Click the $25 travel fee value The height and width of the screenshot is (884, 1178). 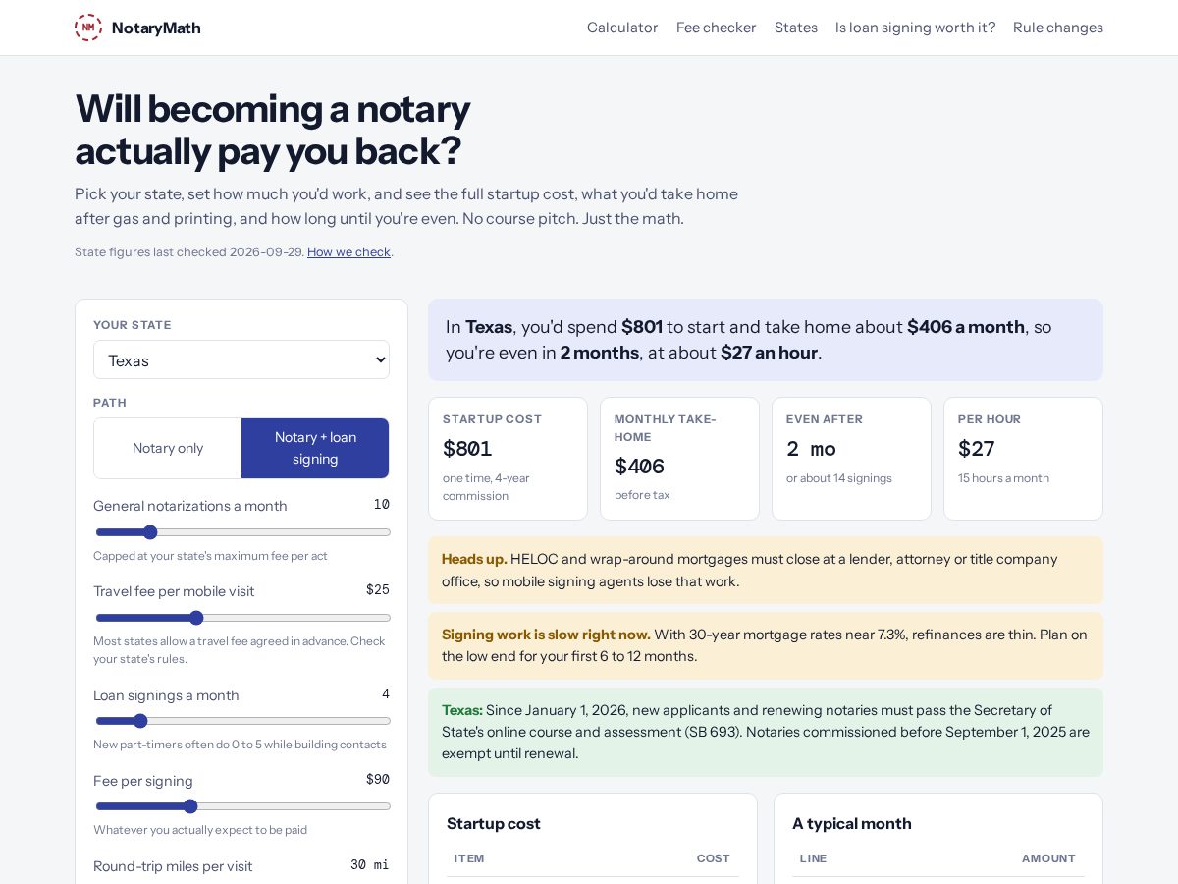point(378,590)
